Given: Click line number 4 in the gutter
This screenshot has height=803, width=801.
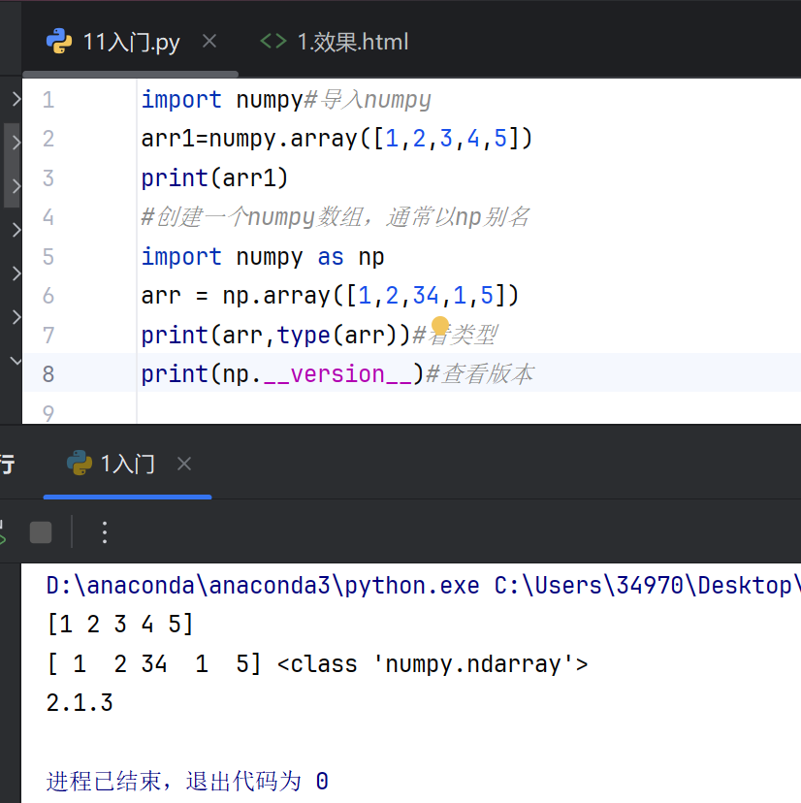Looking at the screenshot, I should [x=48, y=217].
